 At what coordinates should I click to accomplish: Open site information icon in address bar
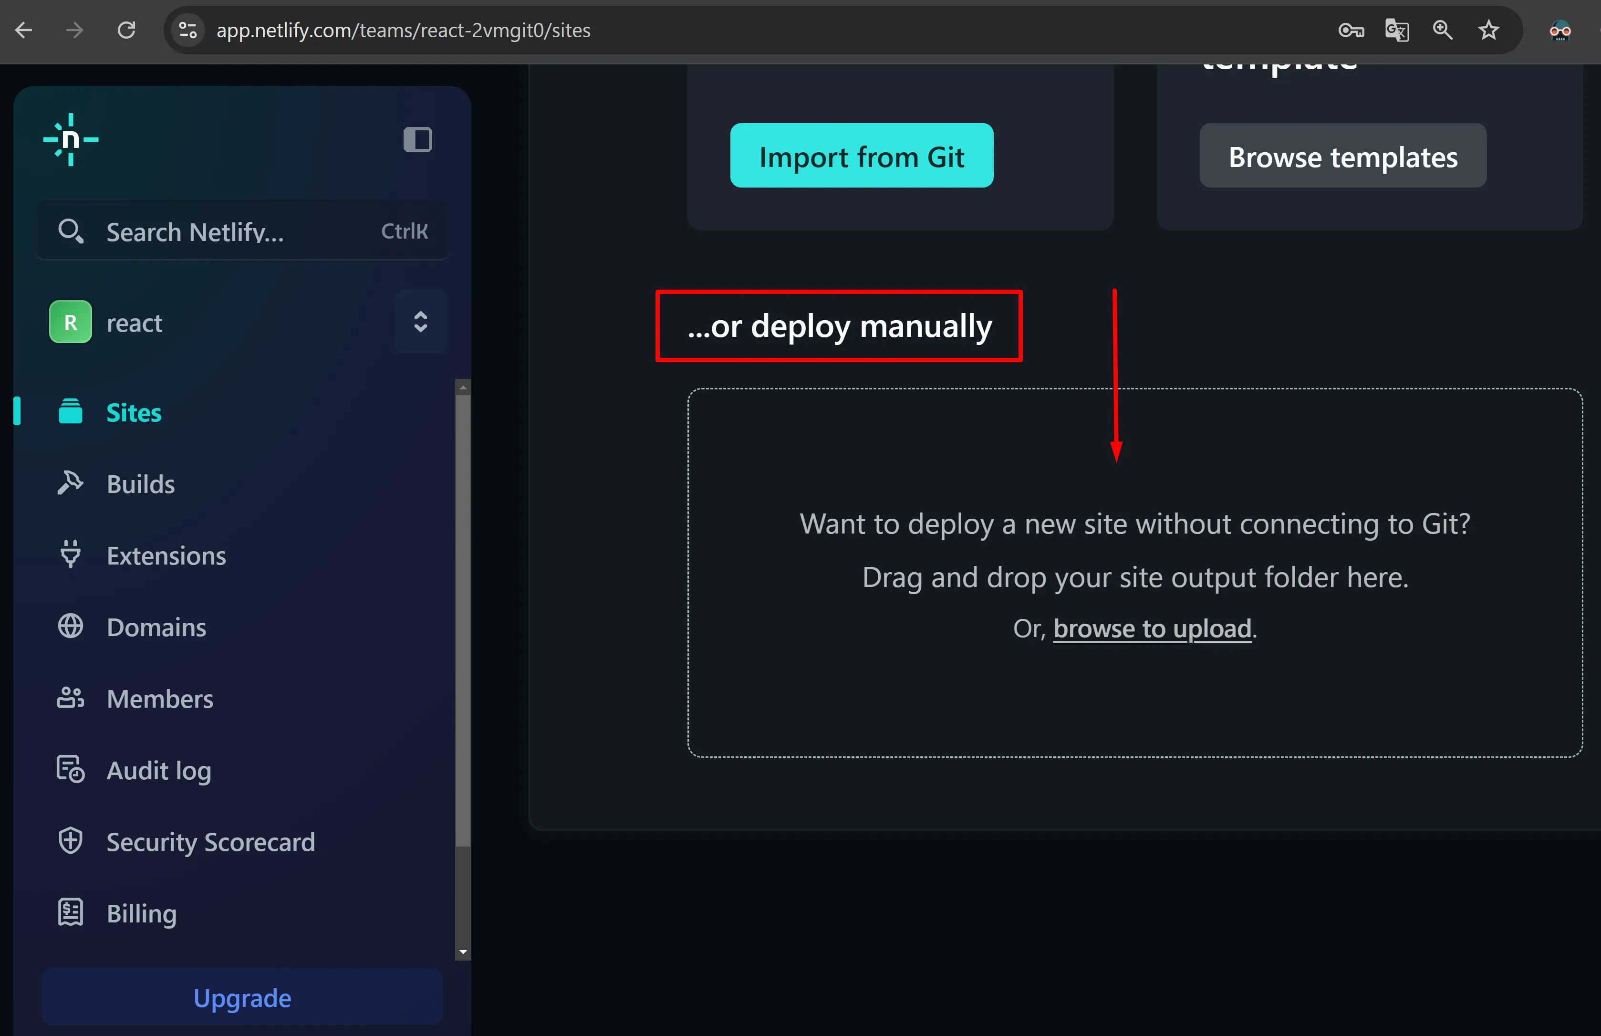pyautogui.click(x=187, y=30)
